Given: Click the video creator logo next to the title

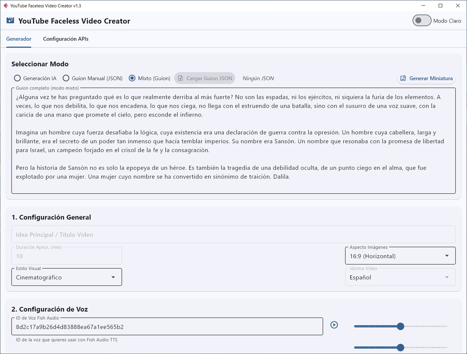Looking at the screenshot, I should (10, 20).
